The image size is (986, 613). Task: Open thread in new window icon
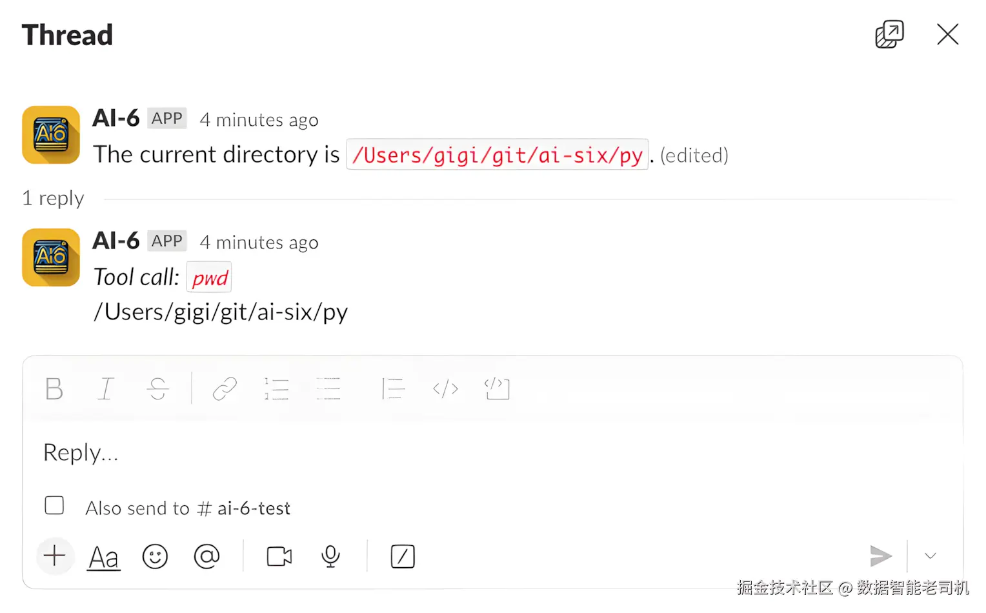[x=889, y=34]
